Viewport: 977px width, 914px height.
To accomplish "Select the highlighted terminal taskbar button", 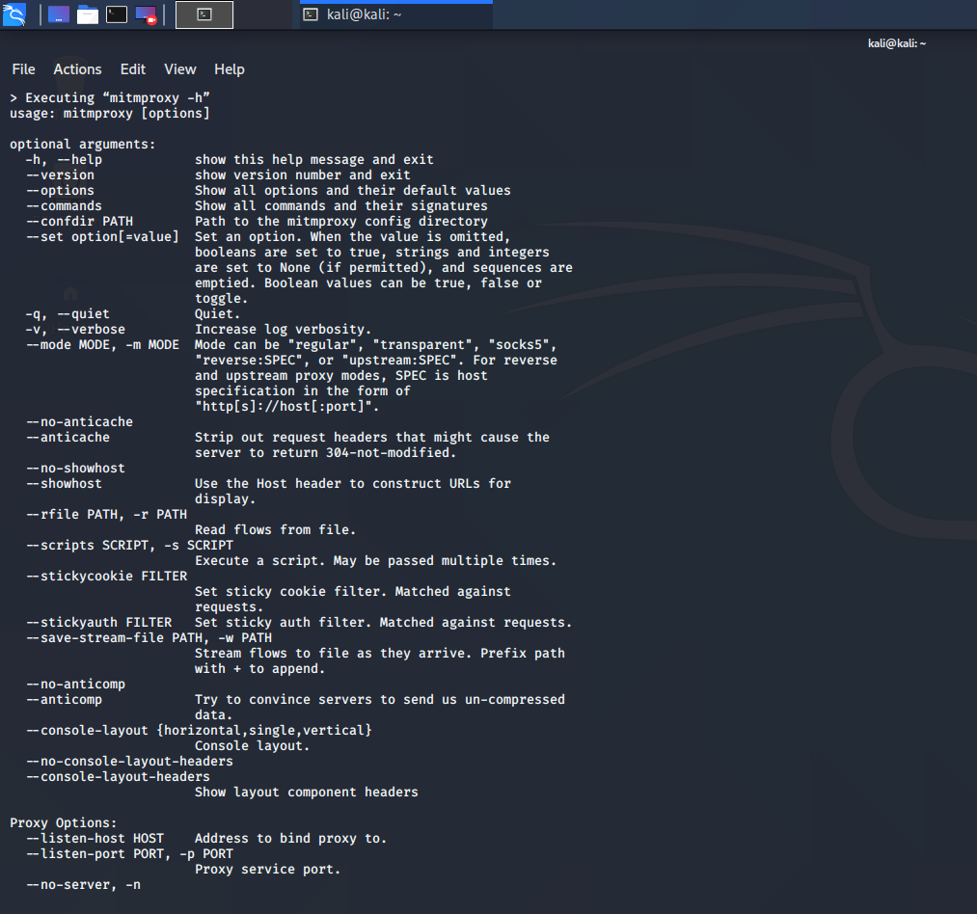I will click(204, 15).
